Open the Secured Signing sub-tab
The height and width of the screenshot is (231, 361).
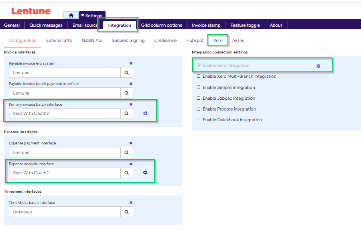click(128, 40)
